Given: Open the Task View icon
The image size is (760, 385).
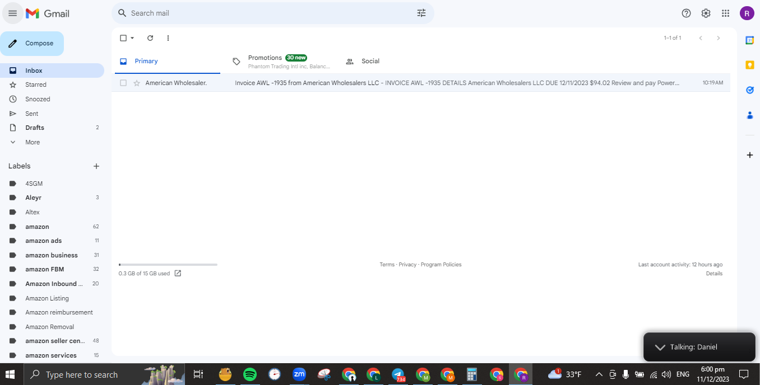Looking at the screenshot, I should click(198, 374).
